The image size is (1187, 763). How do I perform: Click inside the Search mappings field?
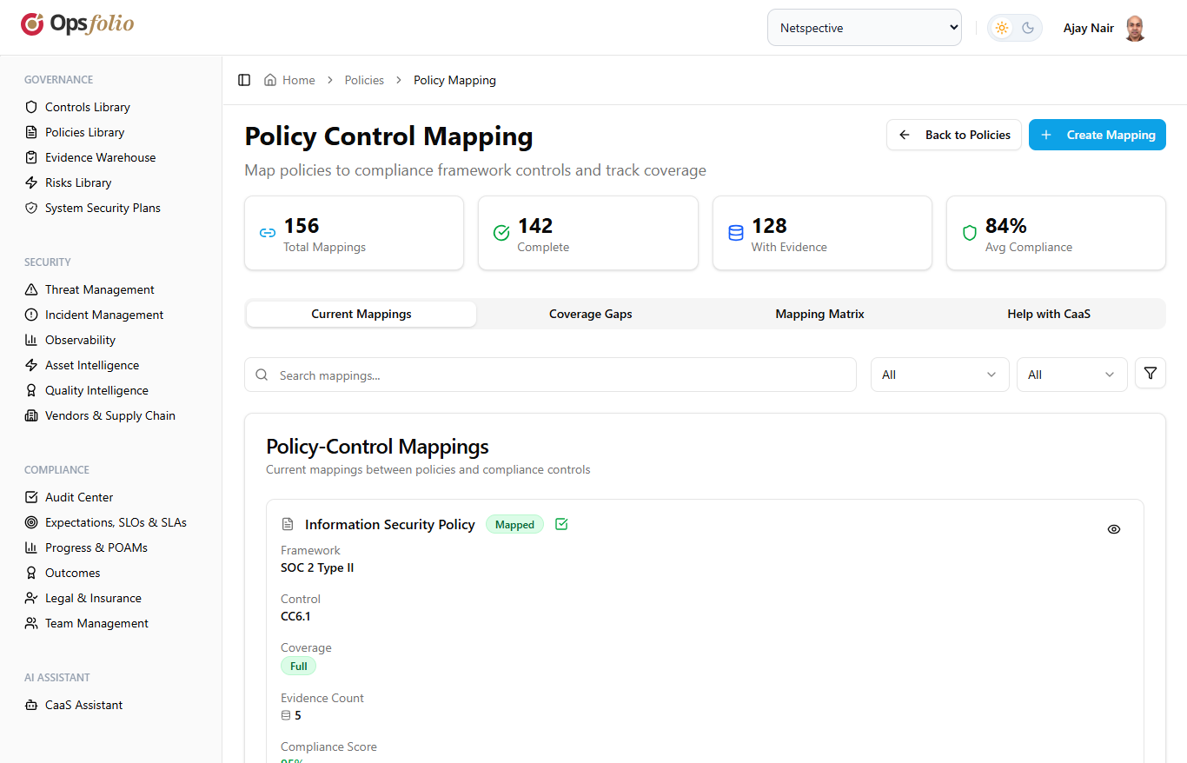550,375
